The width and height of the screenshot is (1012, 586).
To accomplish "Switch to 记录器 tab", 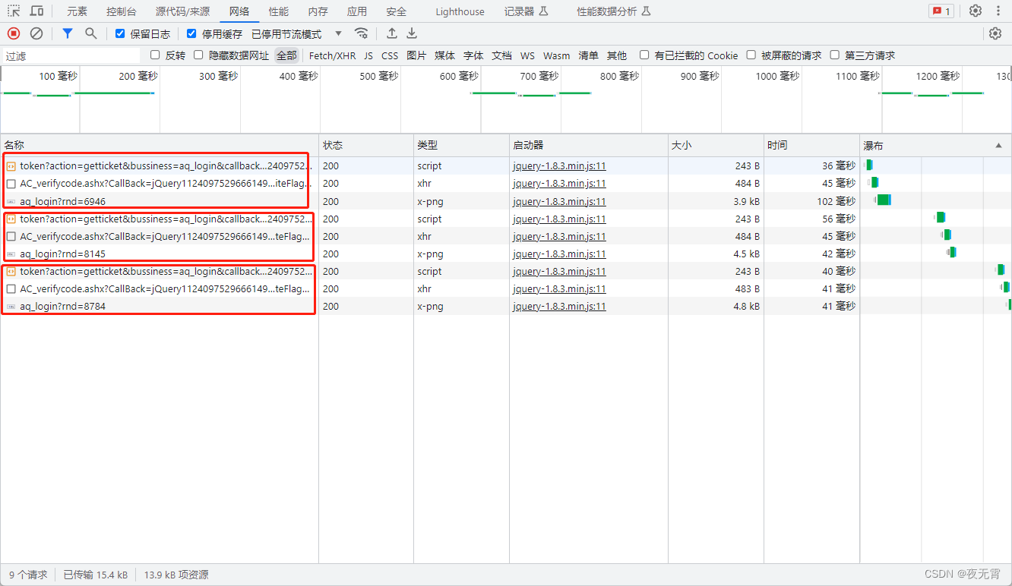I will click(526, 11).
